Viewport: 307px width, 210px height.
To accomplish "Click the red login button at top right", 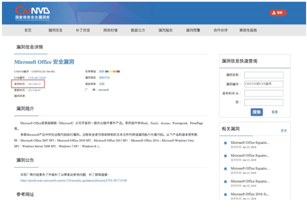I will (x=278, y=12).
